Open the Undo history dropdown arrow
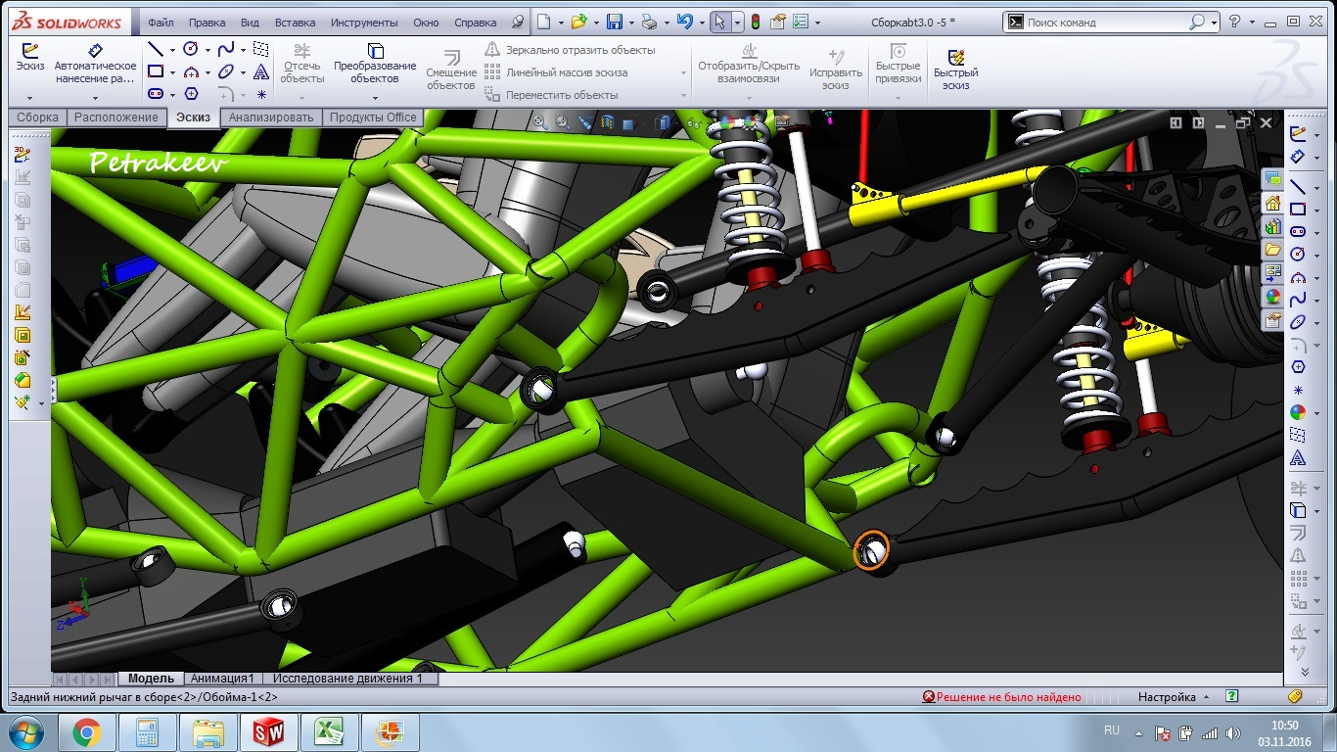Viewport: 1337px width, 752px height. [701, 22]
